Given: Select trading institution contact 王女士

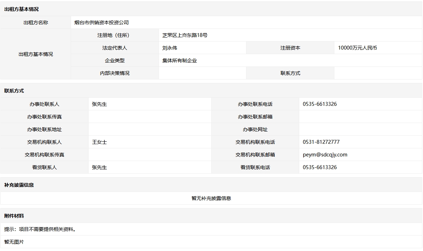Looking at the screenshot, I should coord(99,142).
